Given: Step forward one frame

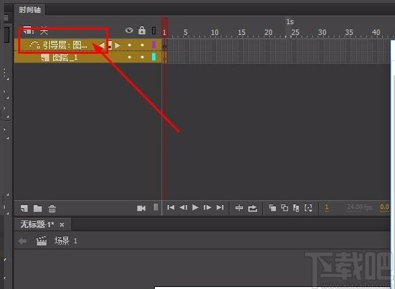Looking at the screenshot, I should coord(207,208).
